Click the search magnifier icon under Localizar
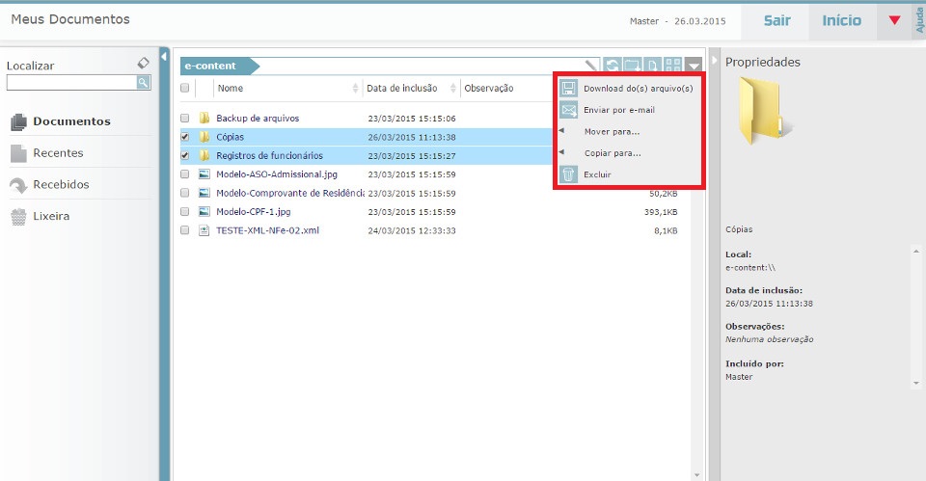Viewport: 926px width, 481px height. (x=143, y=83)
